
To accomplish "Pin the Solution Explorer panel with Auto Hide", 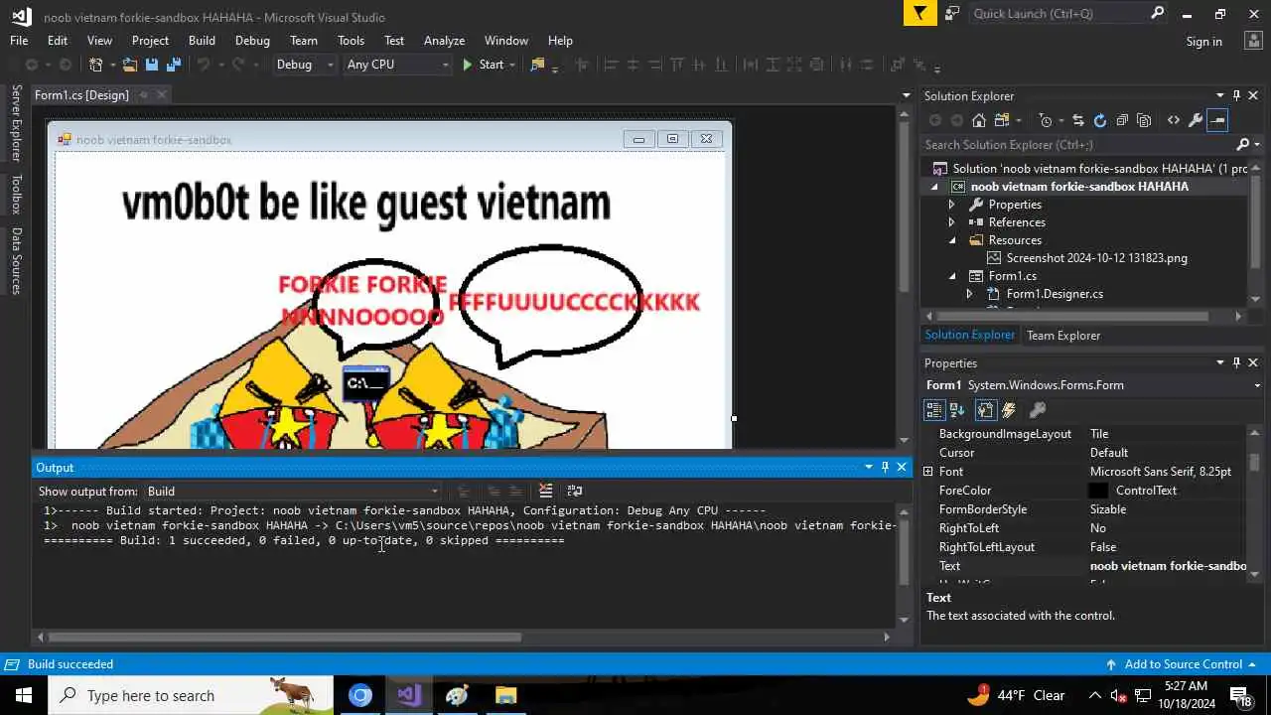I will click(x=1236, y=95).
